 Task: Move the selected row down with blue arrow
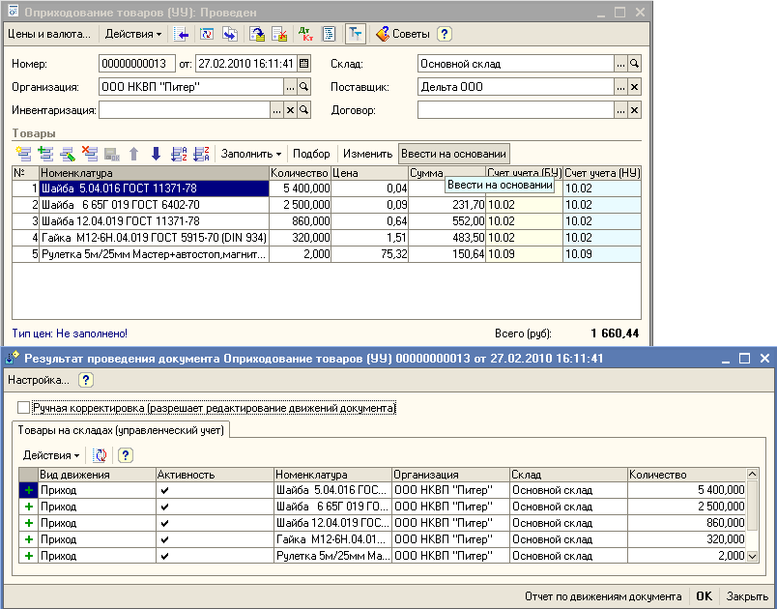[157, 154]
